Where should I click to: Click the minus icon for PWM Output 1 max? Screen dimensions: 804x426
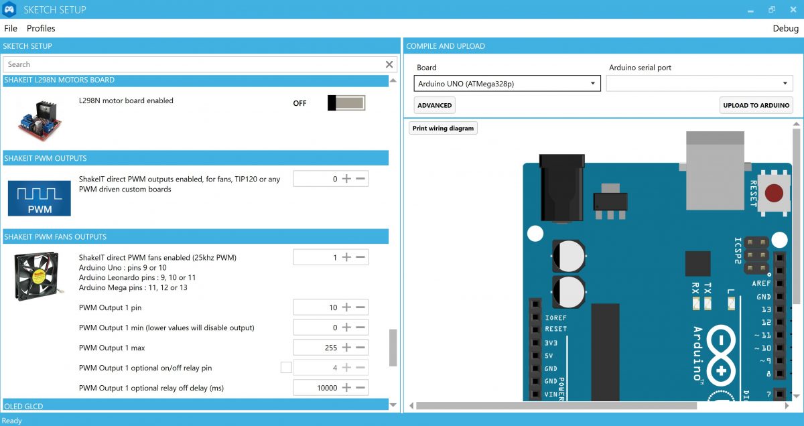pos(360,348)
